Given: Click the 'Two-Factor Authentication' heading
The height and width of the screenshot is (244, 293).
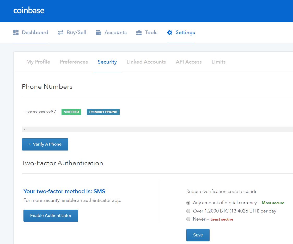Looking at the screenshot, I should click(62, 163).
